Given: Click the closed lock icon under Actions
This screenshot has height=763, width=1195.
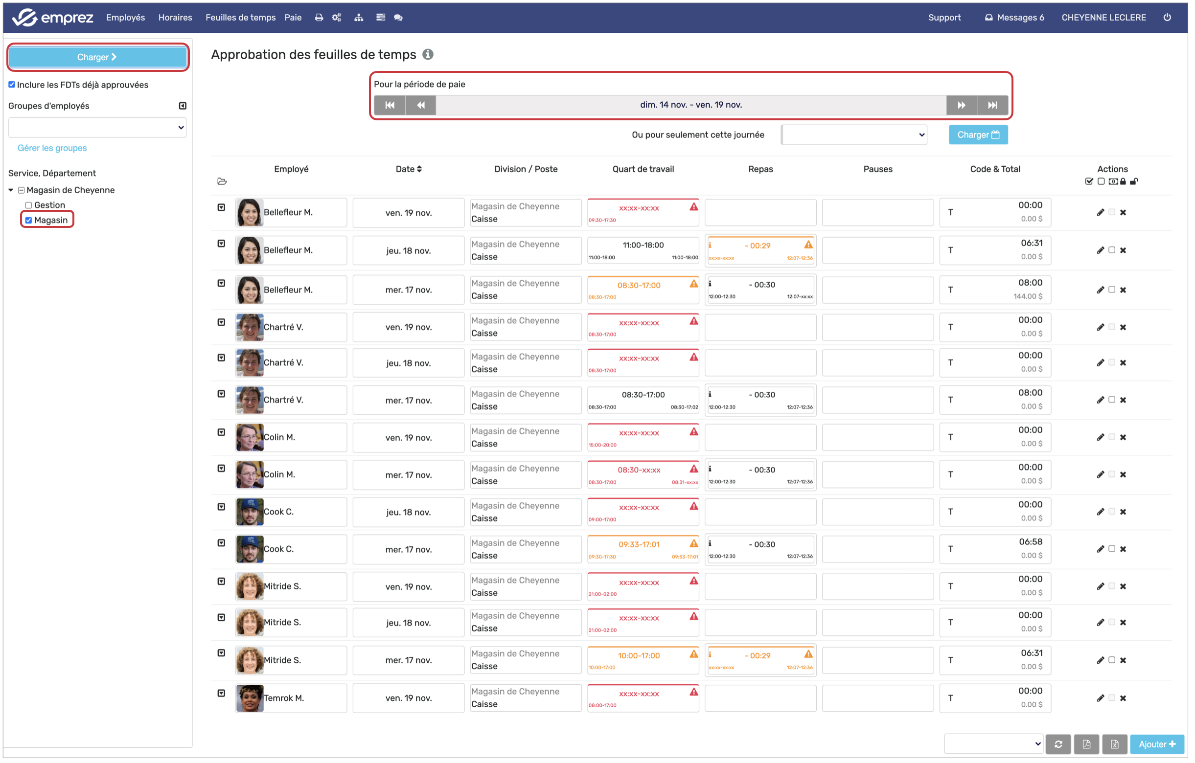Looking at the screenshot, I should click(1123, 181).
